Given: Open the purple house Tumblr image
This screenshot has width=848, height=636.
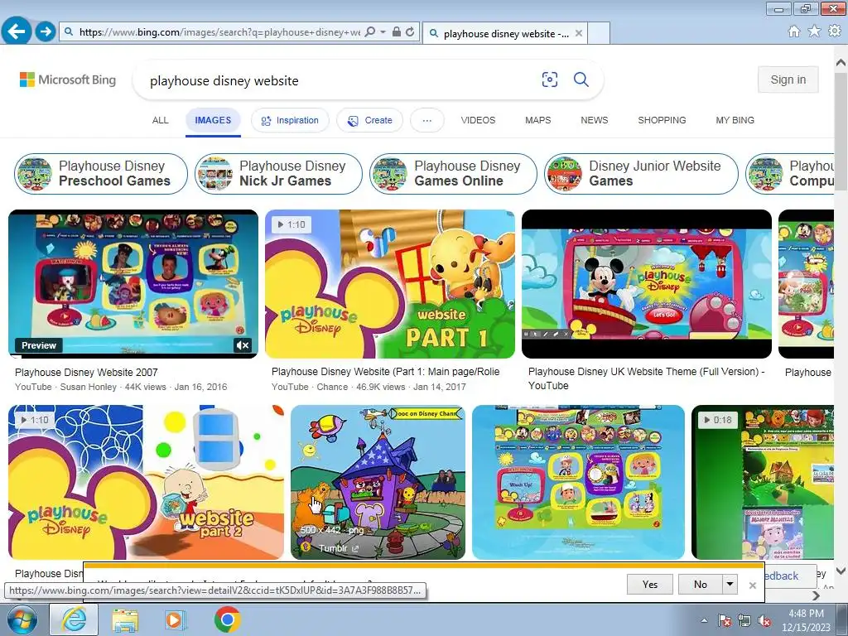Looking at the screenshot, I should [378, 483].
